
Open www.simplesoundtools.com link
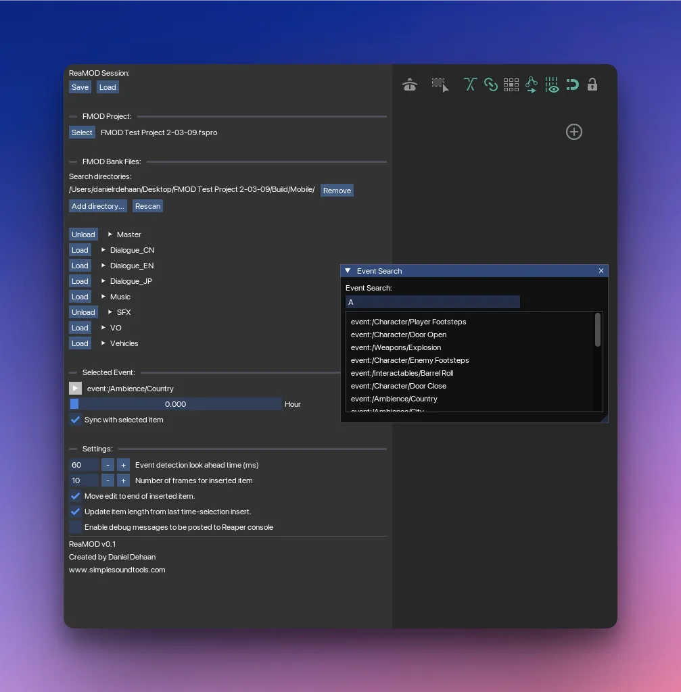[117, 570]
